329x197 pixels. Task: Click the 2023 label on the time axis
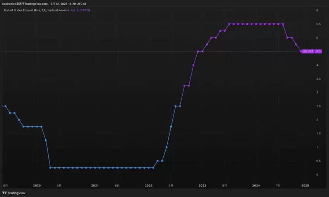(x=202, y=185)
